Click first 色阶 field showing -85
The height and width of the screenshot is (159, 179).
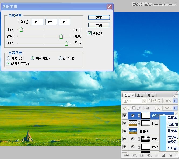click(38, 22)
